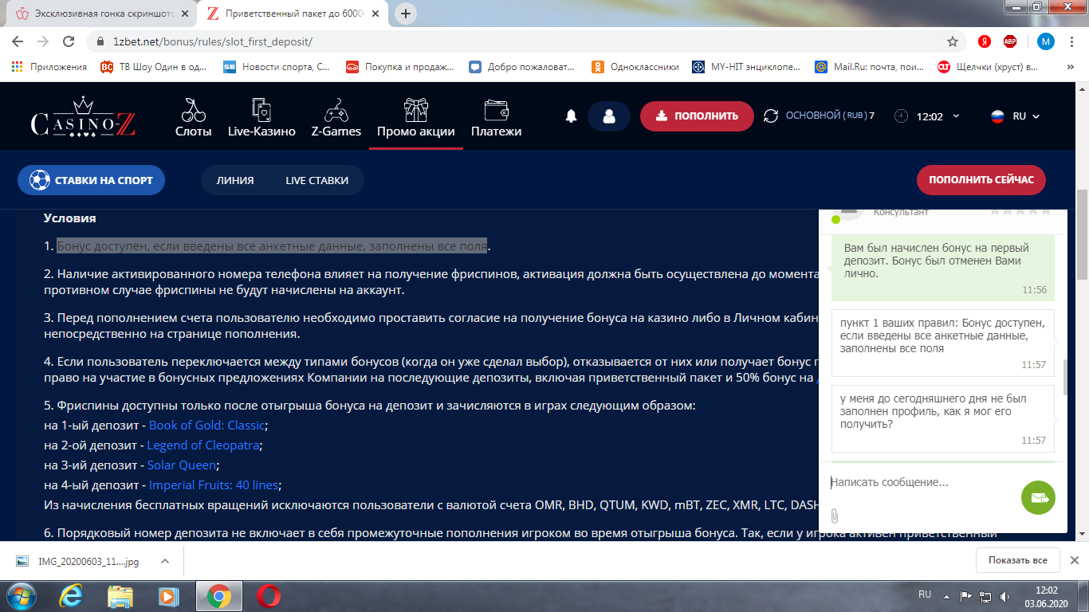This screenshot has height=612, width=1089.
Task: Reload the page in browser
Action: click(69, 41)
